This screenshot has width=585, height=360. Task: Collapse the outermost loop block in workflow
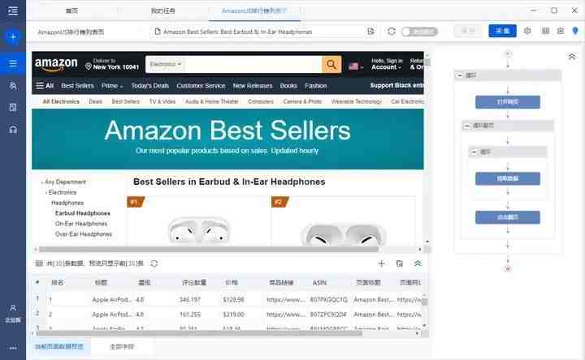(x=460, y=75)
